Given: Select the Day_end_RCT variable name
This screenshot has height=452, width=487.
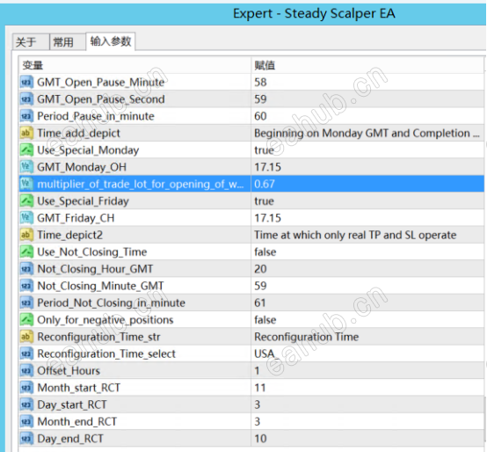Looking at the screenshot, I should coord(70,439).
